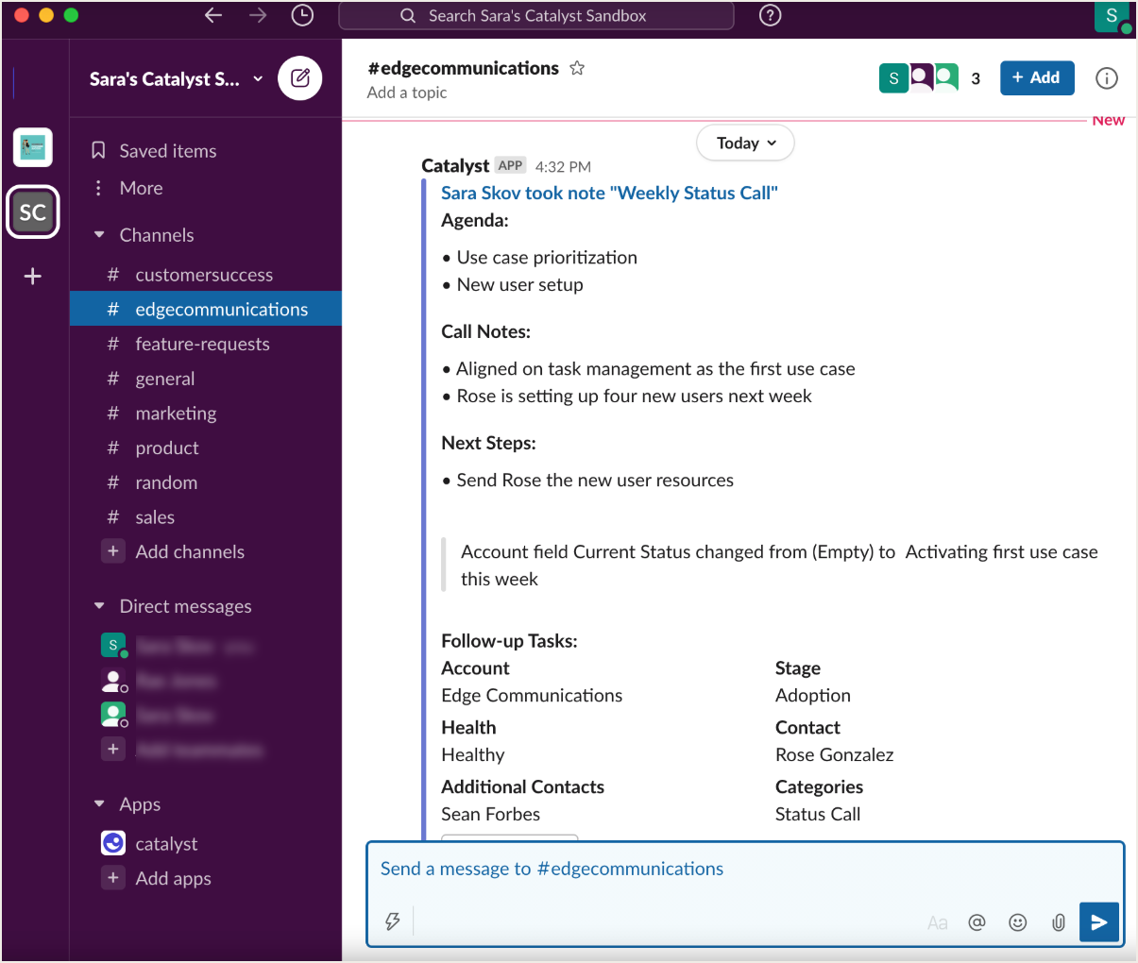Collapse the Channels section
1138x963 pixels.
point(99,235)
